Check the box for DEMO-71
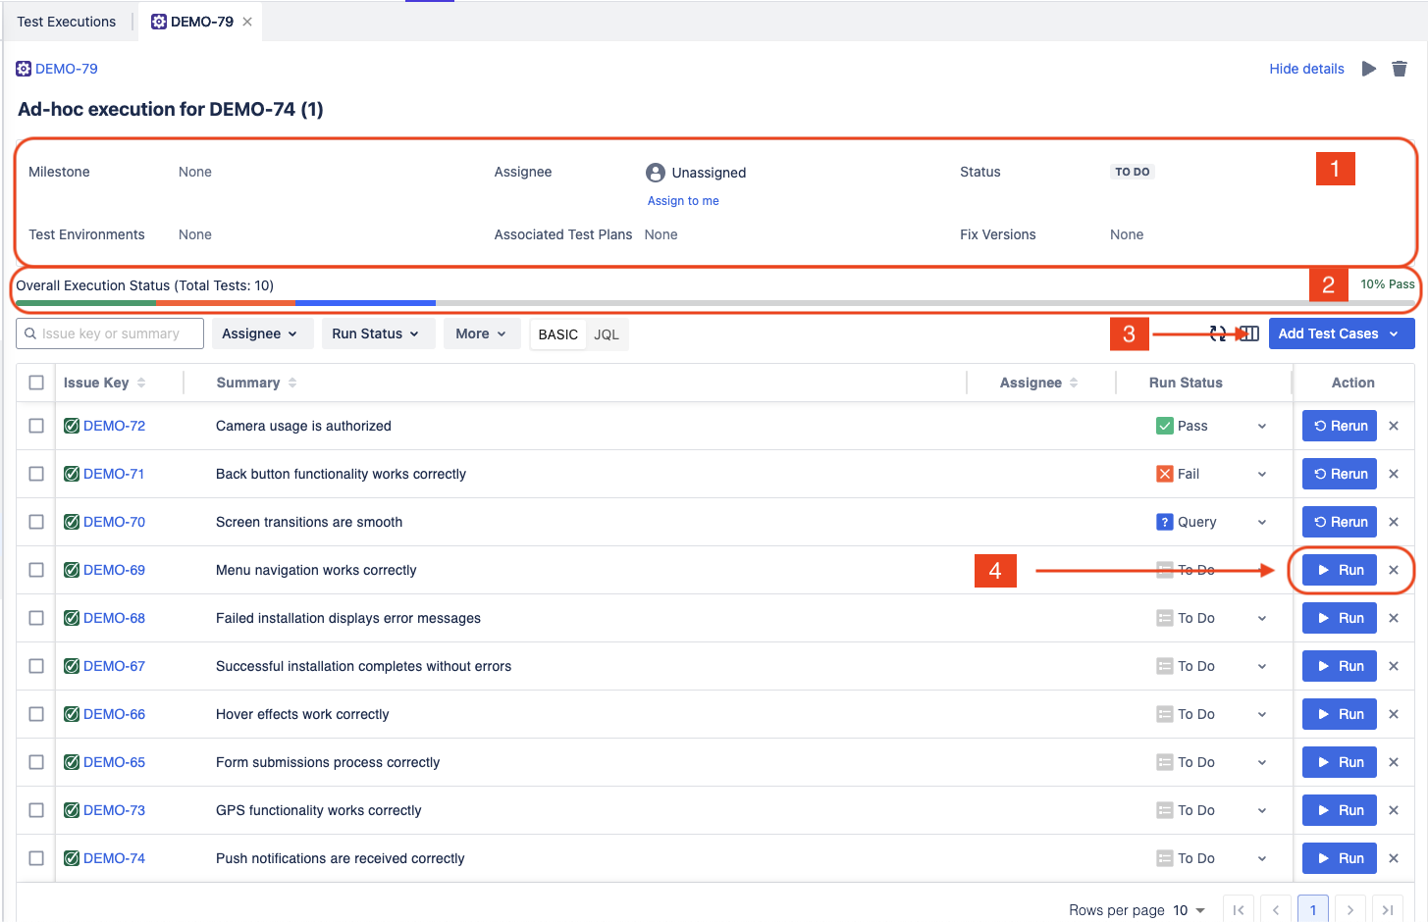Viewport: 1428px width, 922px height. click(x=36, y=474)
